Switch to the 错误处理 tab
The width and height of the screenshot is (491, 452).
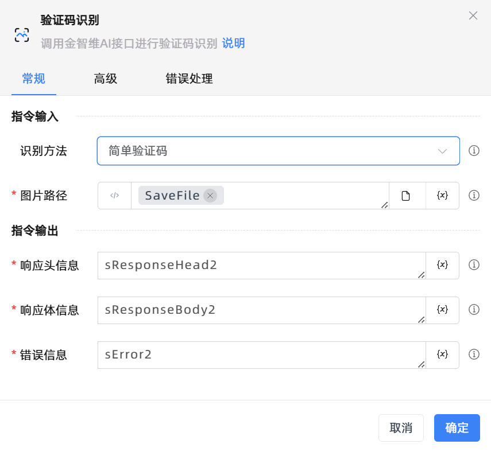(189, 79)
